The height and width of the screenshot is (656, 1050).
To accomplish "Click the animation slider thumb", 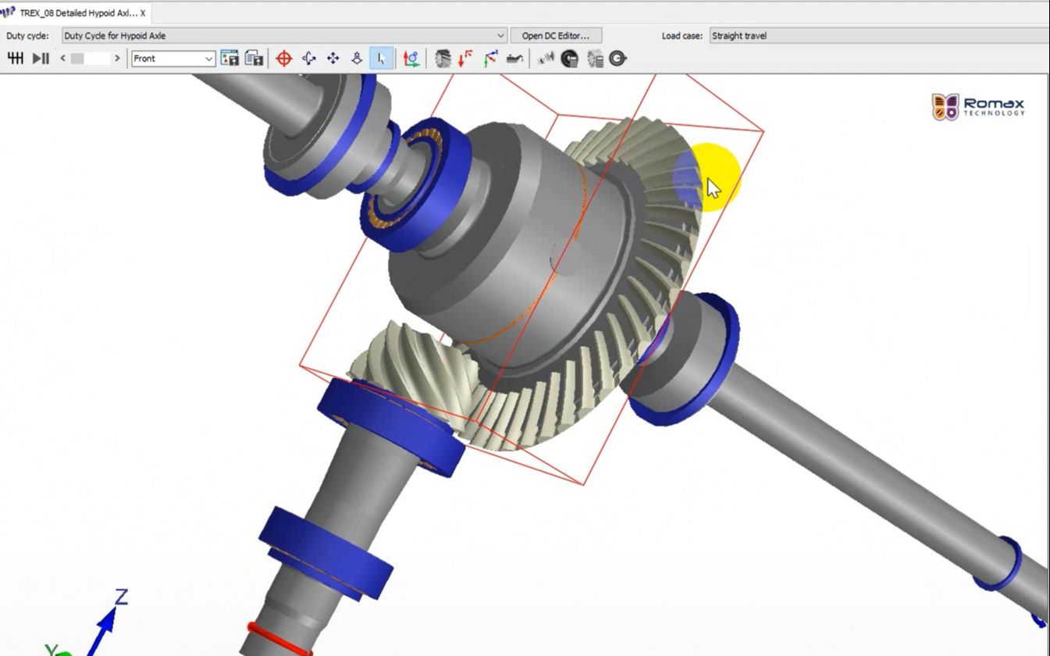I will pyautogui.click(x=77, y=59).
